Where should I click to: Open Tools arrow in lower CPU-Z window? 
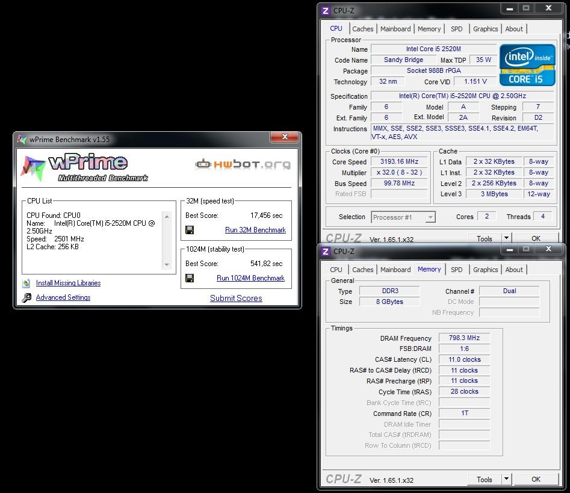coord(506,479)
